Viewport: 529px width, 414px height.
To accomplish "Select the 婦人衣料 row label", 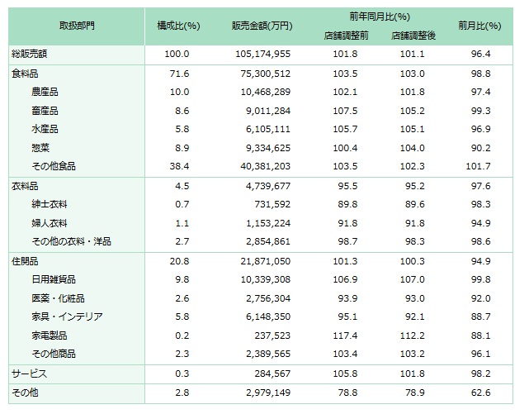I will coord(50,223).
